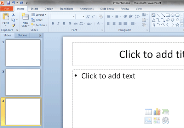Screen dimensions: 184x128
Task: Toggle Italic formatting
Action: (58, 23)
